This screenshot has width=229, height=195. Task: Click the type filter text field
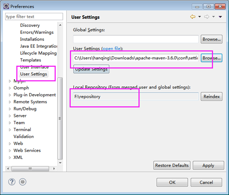[x=34, y=17]
